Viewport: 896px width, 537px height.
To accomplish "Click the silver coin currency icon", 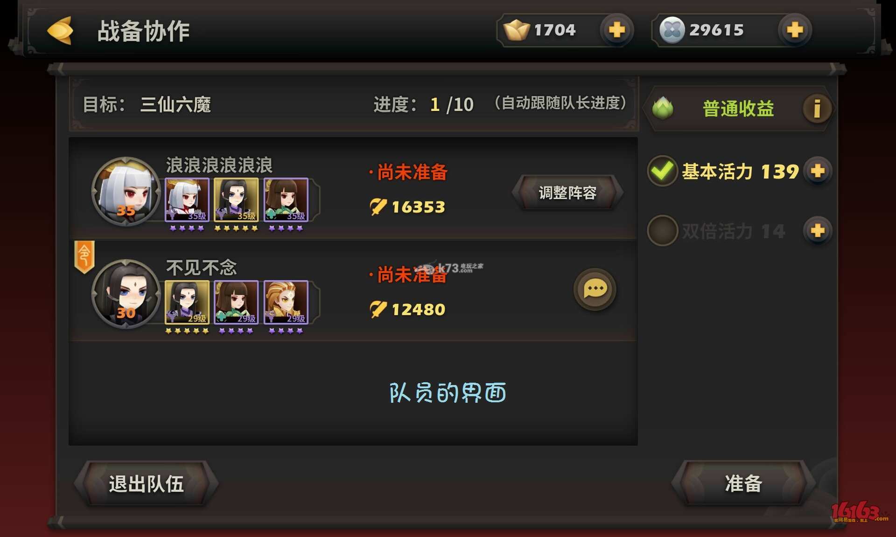I will point(672,30).
